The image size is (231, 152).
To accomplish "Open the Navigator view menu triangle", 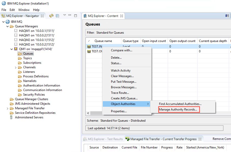I will [x=64, y=15].
